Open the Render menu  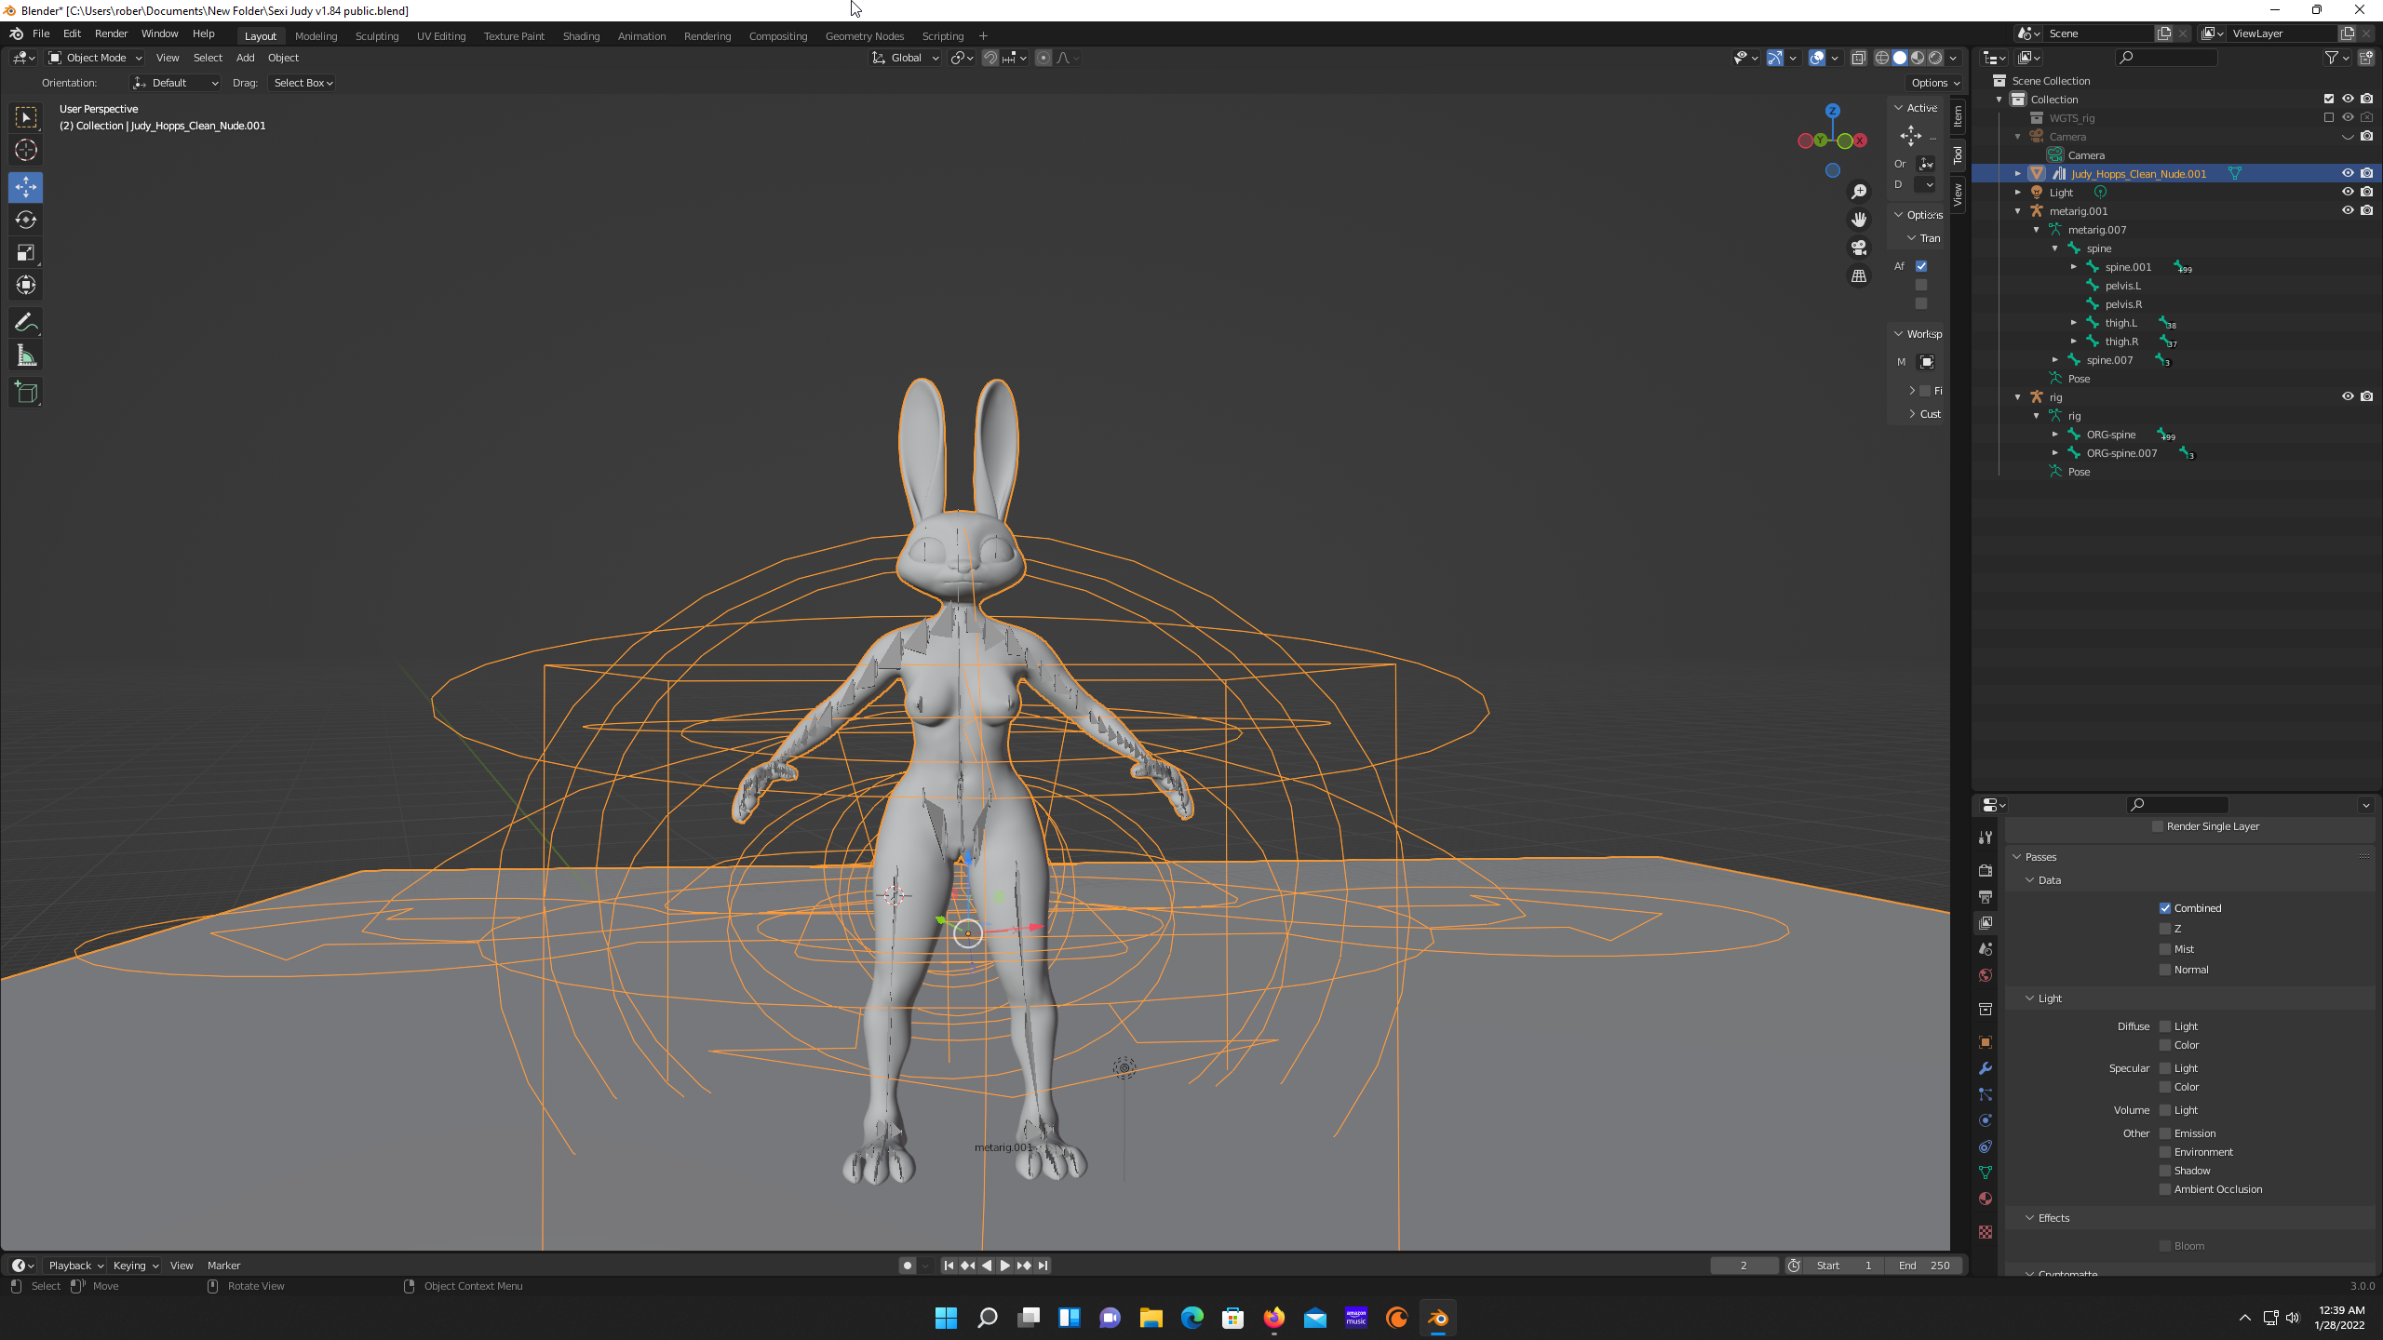tap(111, 33)
